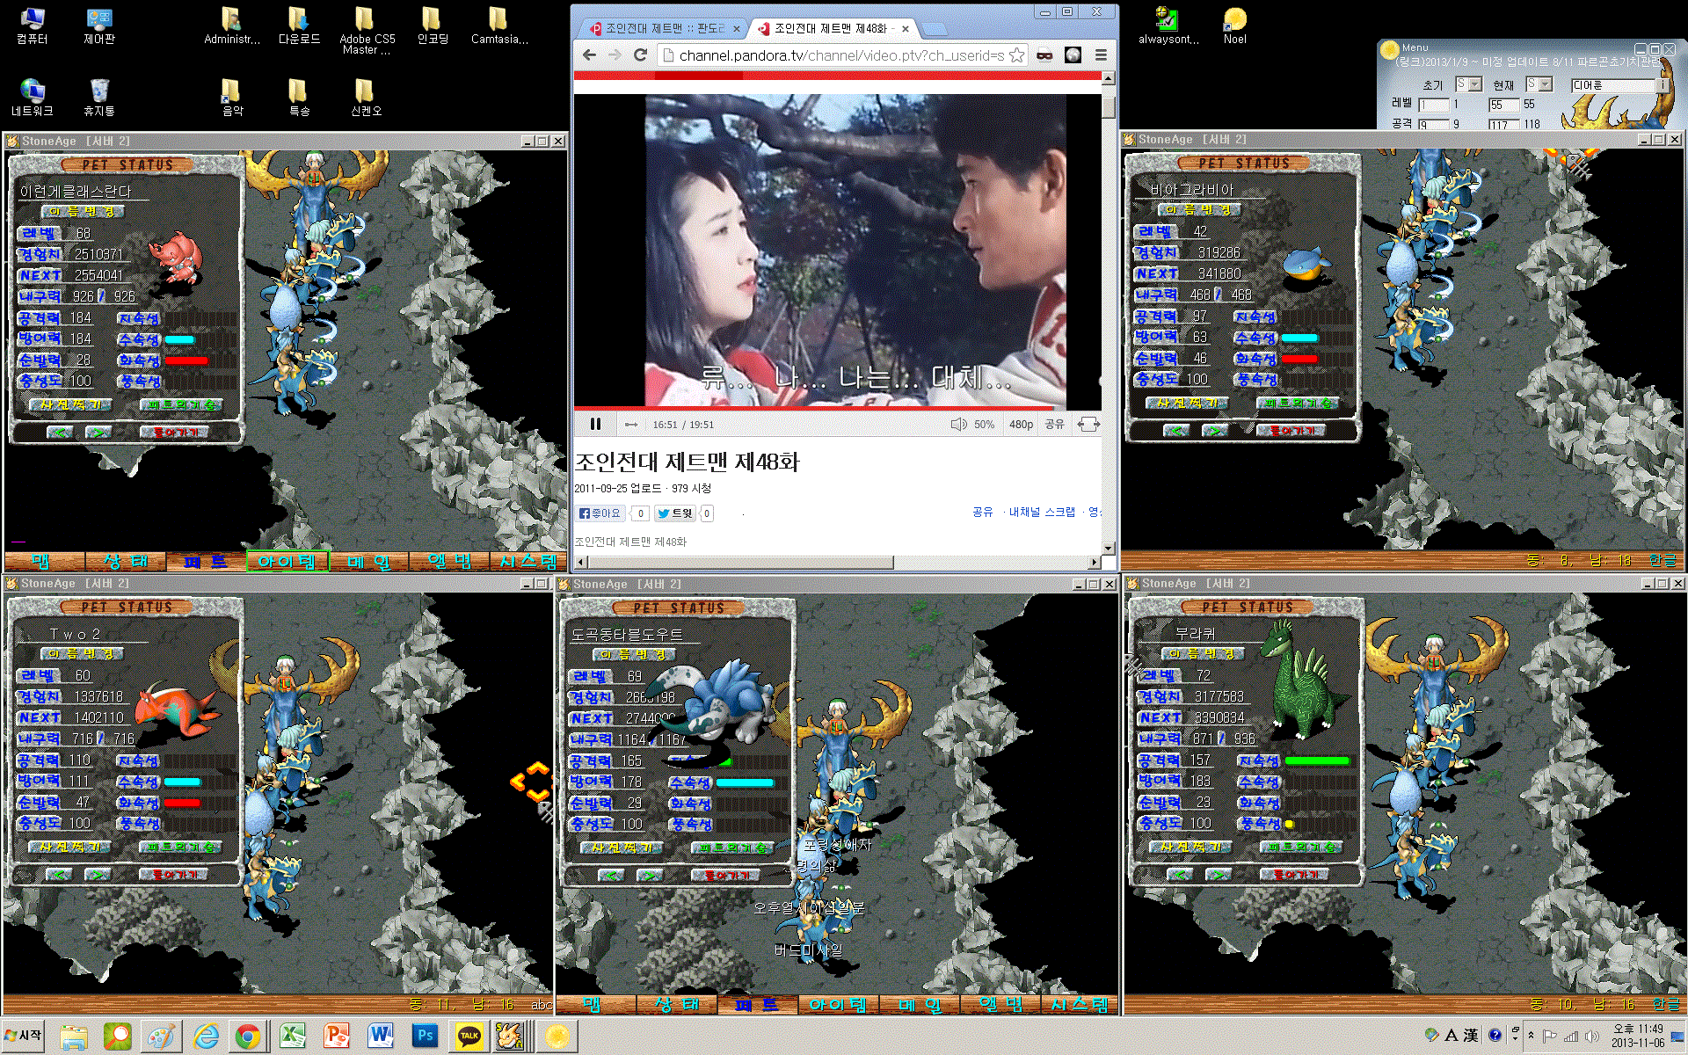Viewport: 1688px width, 1055px height.
Task: Open 아이템 menu in top-left StoneAge window
Action: coord(287,562)
